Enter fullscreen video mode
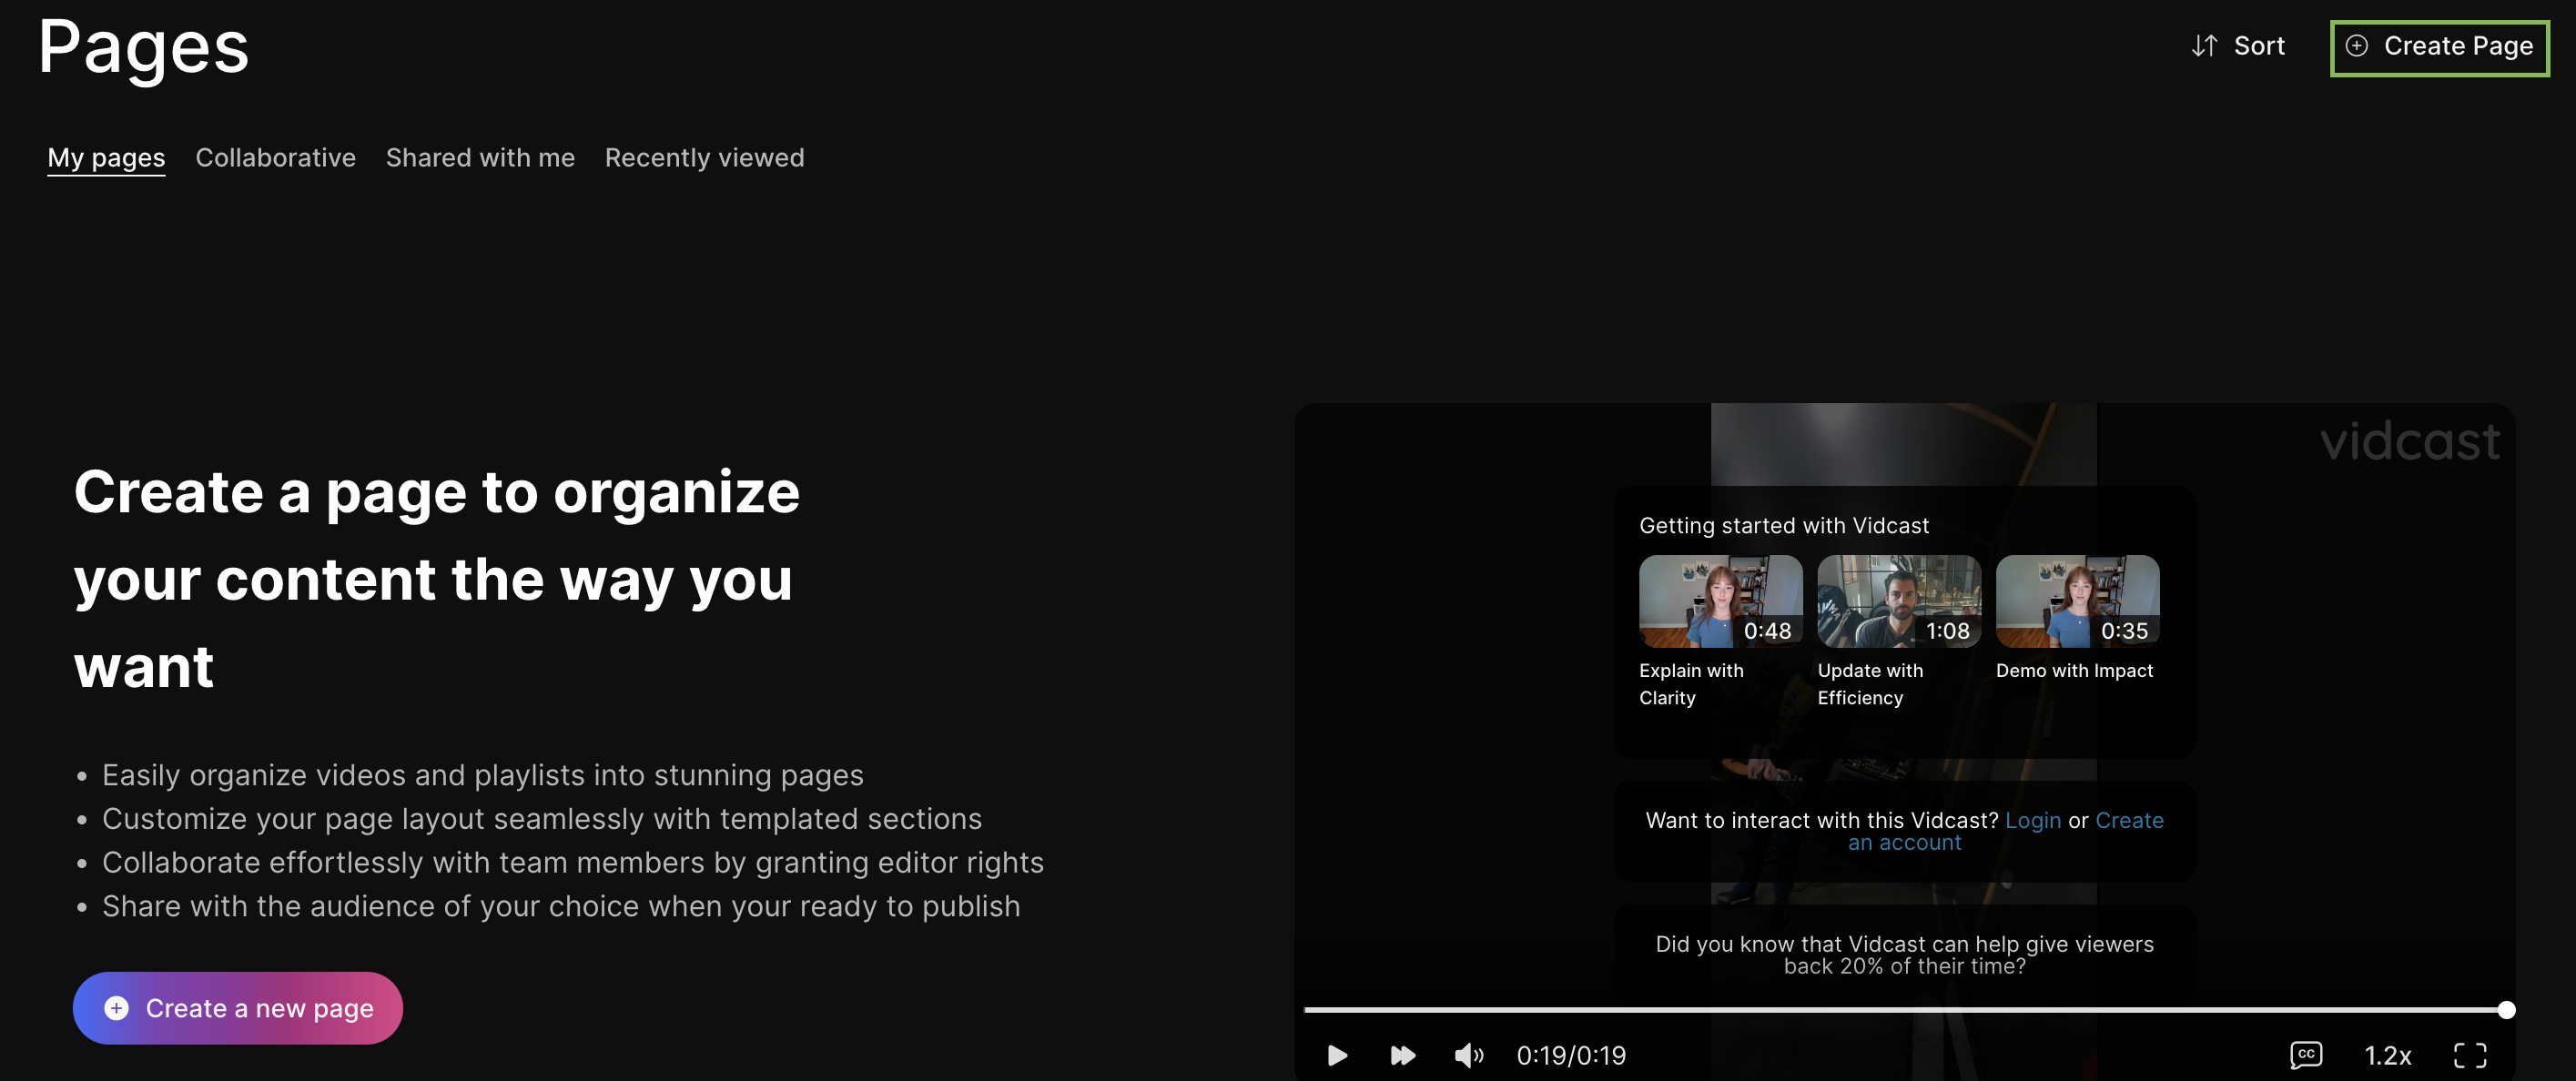 click(x=2470, y=1055)
